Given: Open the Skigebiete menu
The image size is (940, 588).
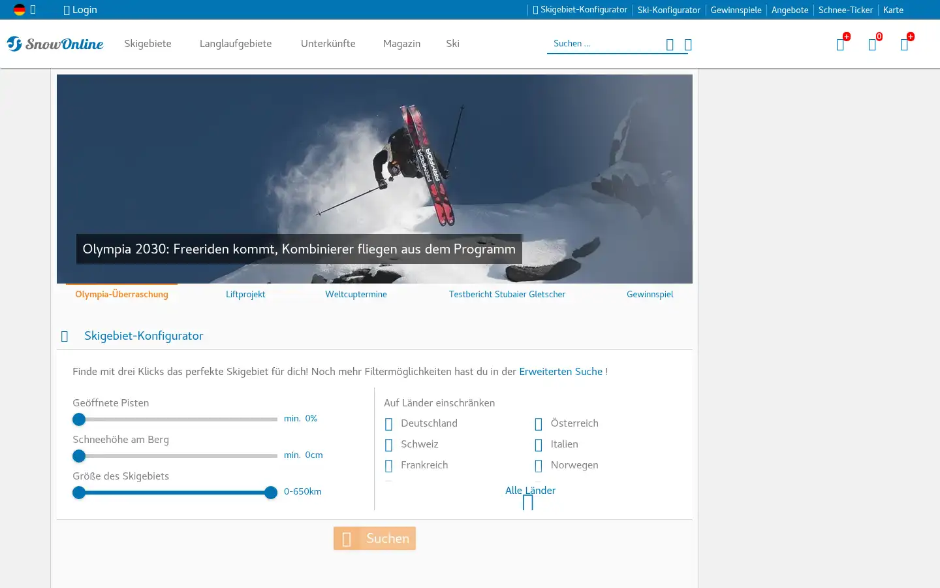Looking at the screenshot, I should pyautogui.click(x=148, y=44).
